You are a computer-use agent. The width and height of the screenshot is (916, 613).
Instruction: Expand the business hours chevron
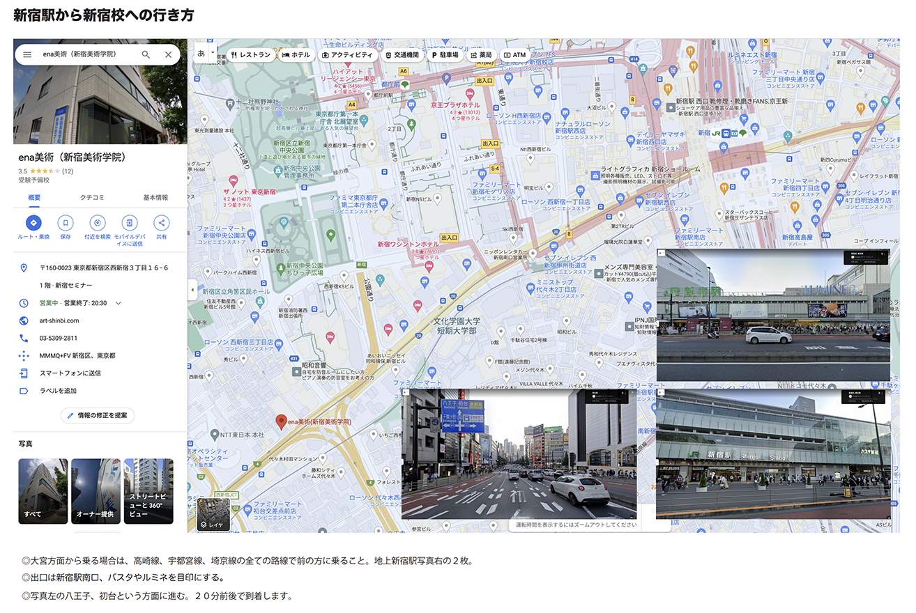(x=119, y=303)
